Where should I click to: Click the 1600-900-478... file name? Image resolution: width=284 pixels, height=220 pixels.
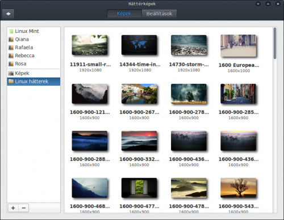click(x=189, y=206)
